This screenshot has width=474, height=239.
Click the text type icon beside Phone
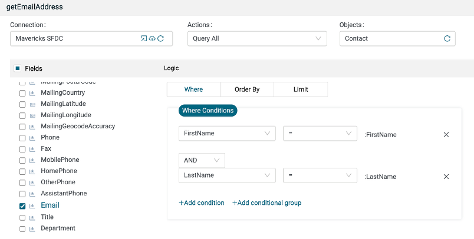pos(32,138)
